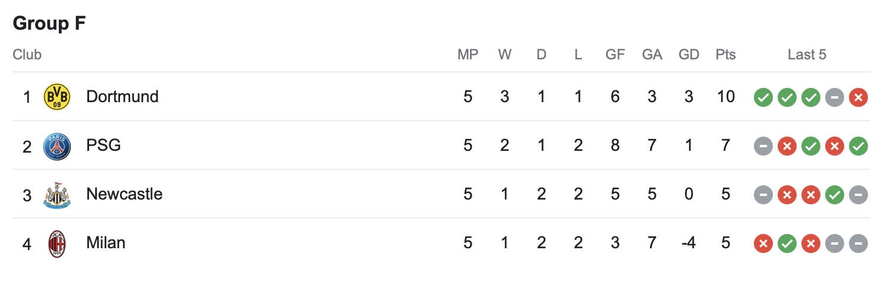Click the Group F heading
Screen dimensions: 884x291
pos(49,23)
